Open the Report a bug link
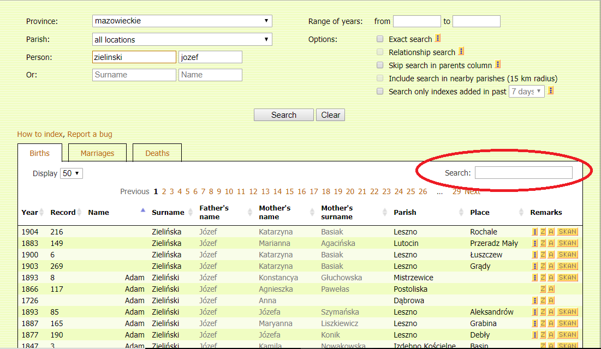Screen dimensions: 601x349 [90, 134]
